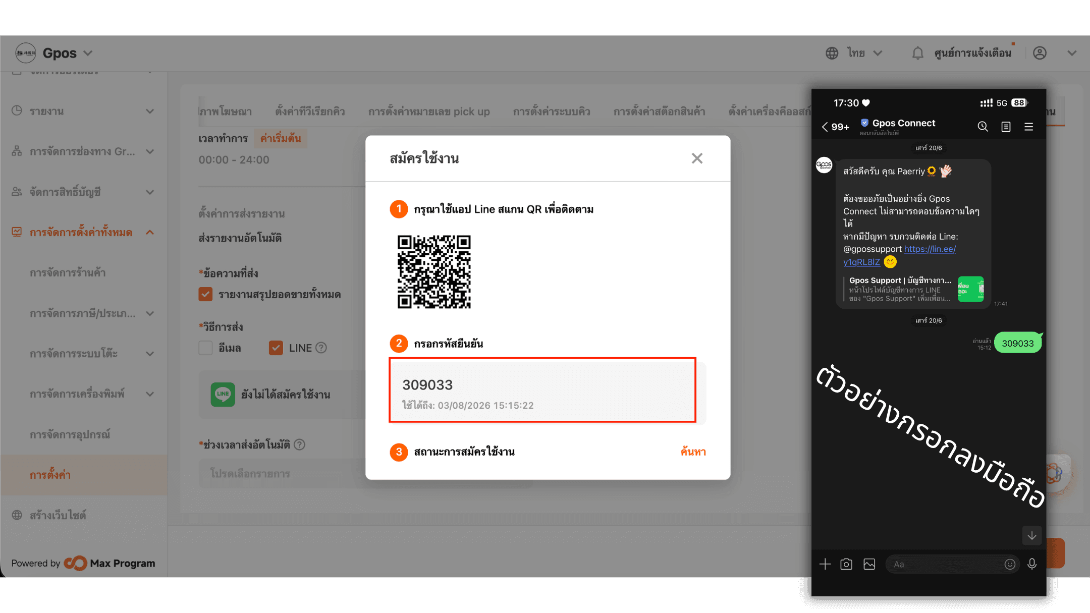Switch to ตั้งค่าทีวีเรียกคิว tab
Screen dimensions: 1090x613
click(310, 112)
